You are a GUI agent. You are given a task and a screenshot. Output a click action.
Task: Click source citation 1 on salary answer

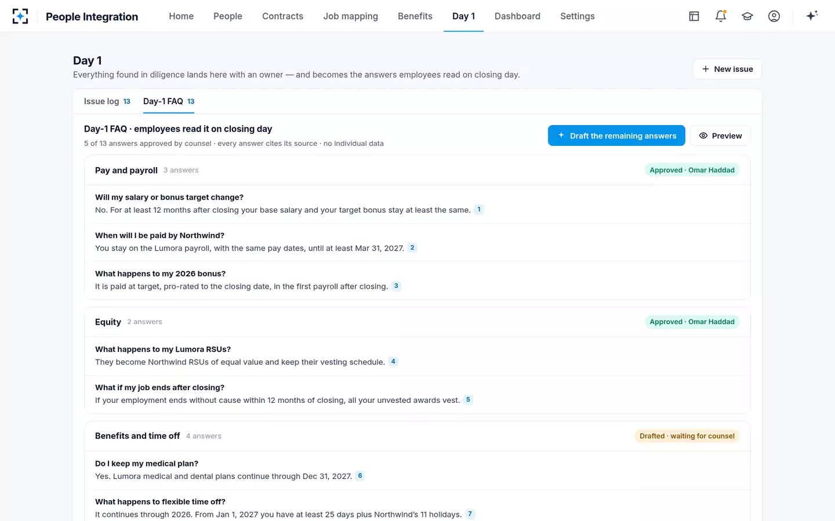coord(479,210)
